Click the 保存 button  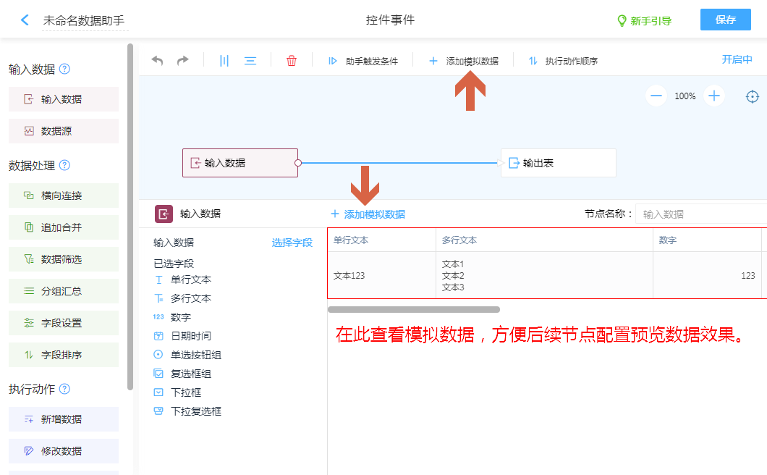point(725,20)
